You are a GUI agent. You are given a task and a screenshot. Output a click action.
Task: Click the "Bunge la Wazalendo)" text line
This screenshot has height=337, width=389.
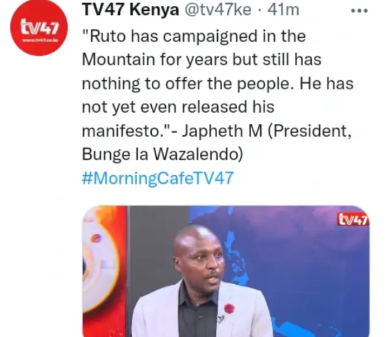(163, 154)
